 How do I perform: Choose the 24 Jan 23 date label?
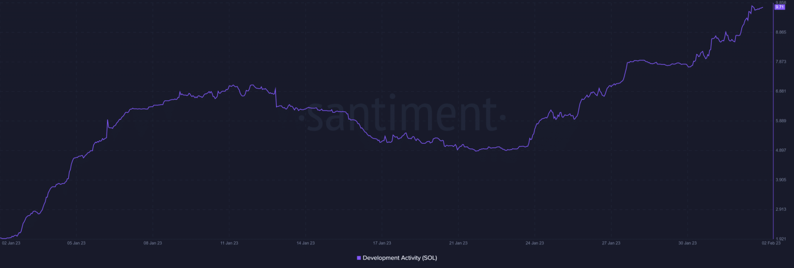coord(535,243)
